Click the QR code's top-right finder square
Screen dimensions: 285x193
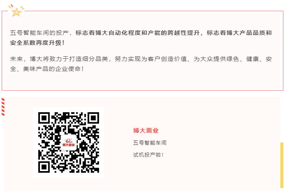pos(93,118)
